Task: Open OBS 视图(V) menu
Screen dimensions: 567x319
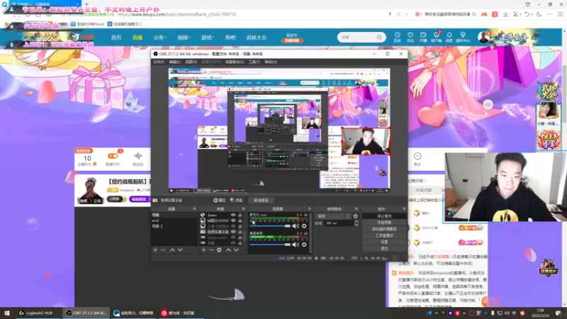Action: click(191, 62)
